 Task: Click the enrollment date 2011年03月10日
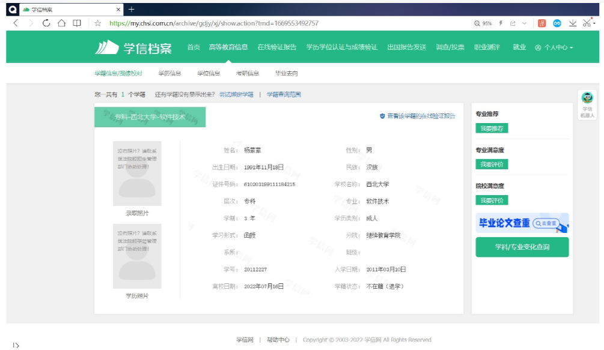386,270
